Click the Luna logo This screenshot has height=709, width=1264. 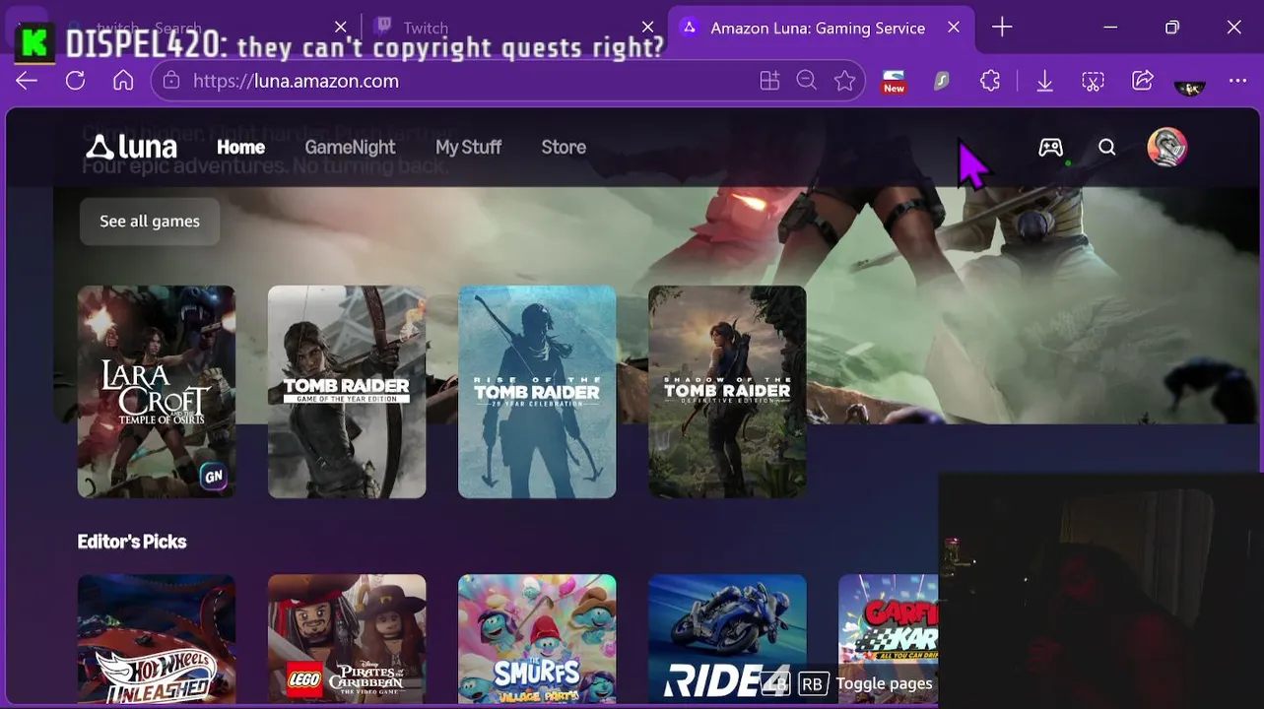132,147
